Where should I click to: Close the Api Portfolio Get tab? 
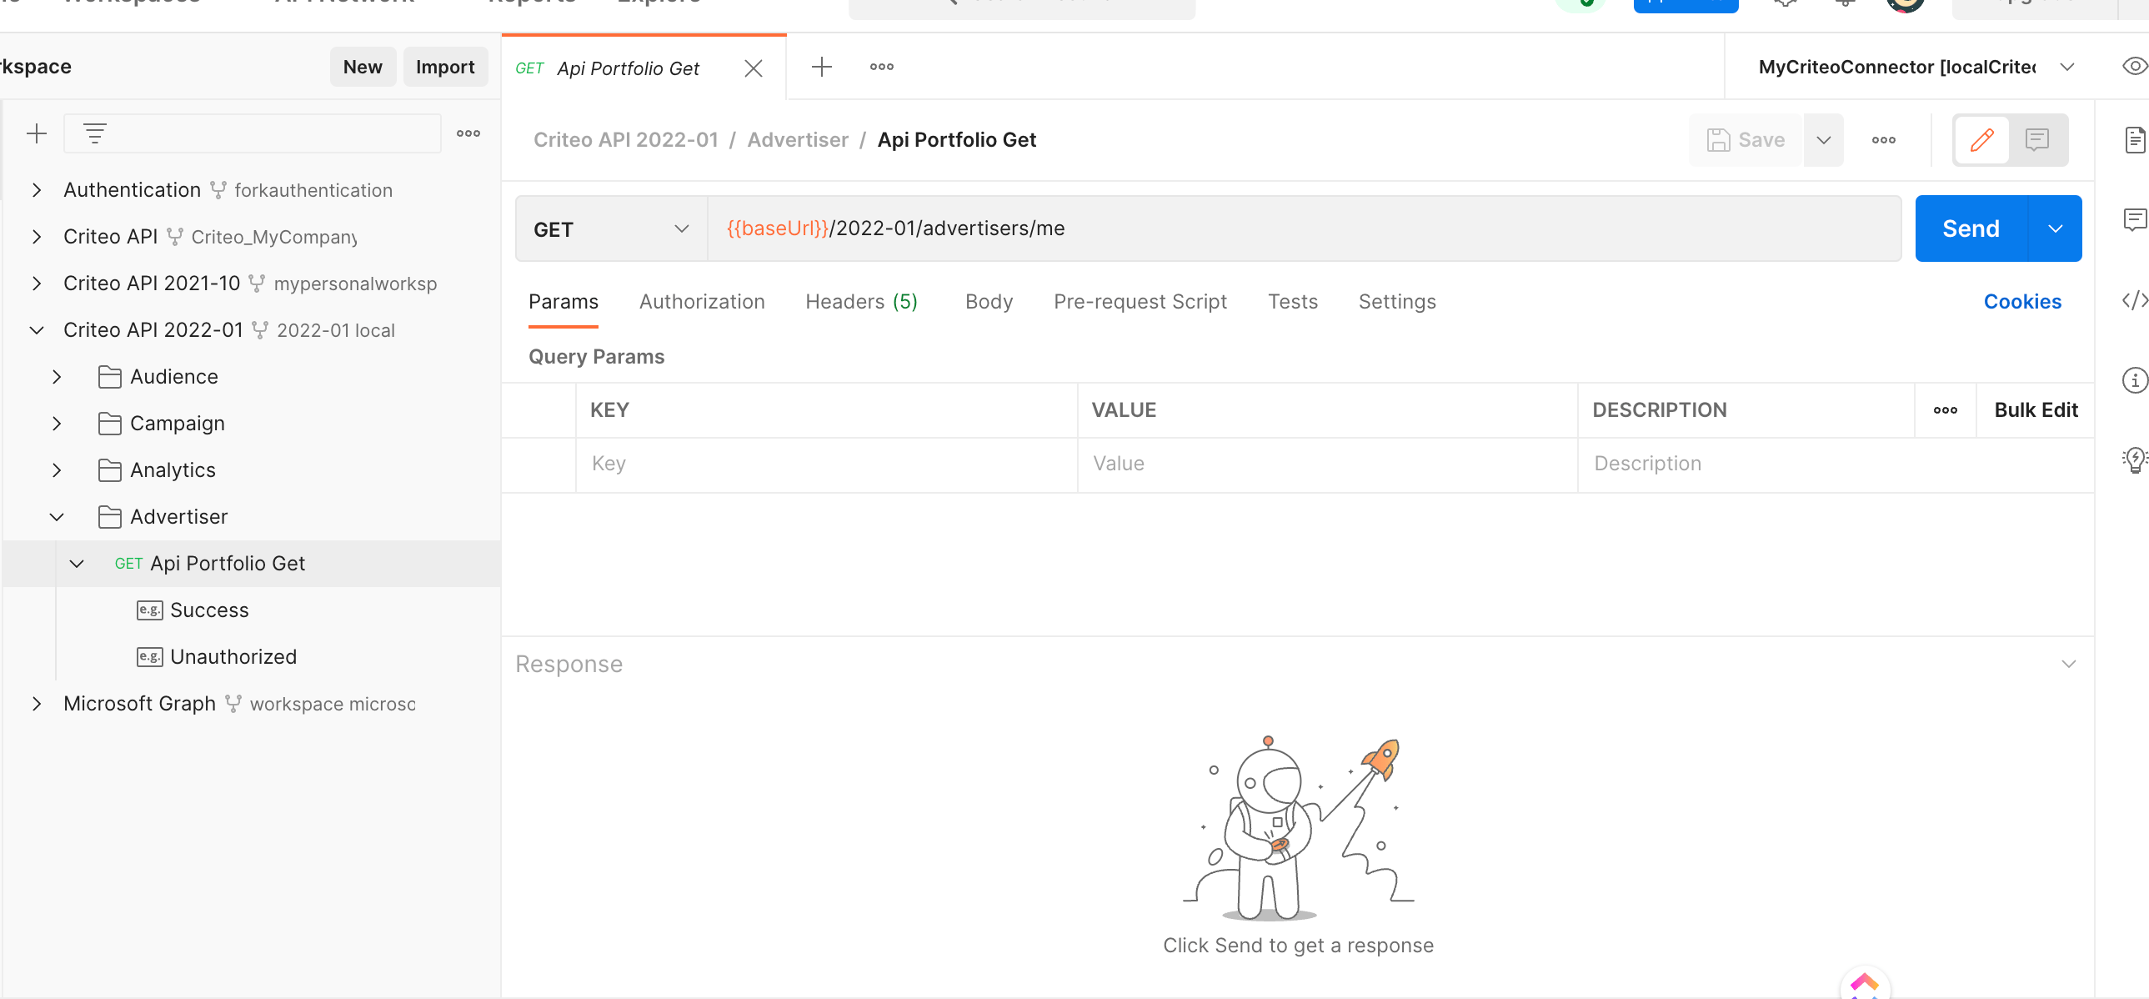coord(754,68)
